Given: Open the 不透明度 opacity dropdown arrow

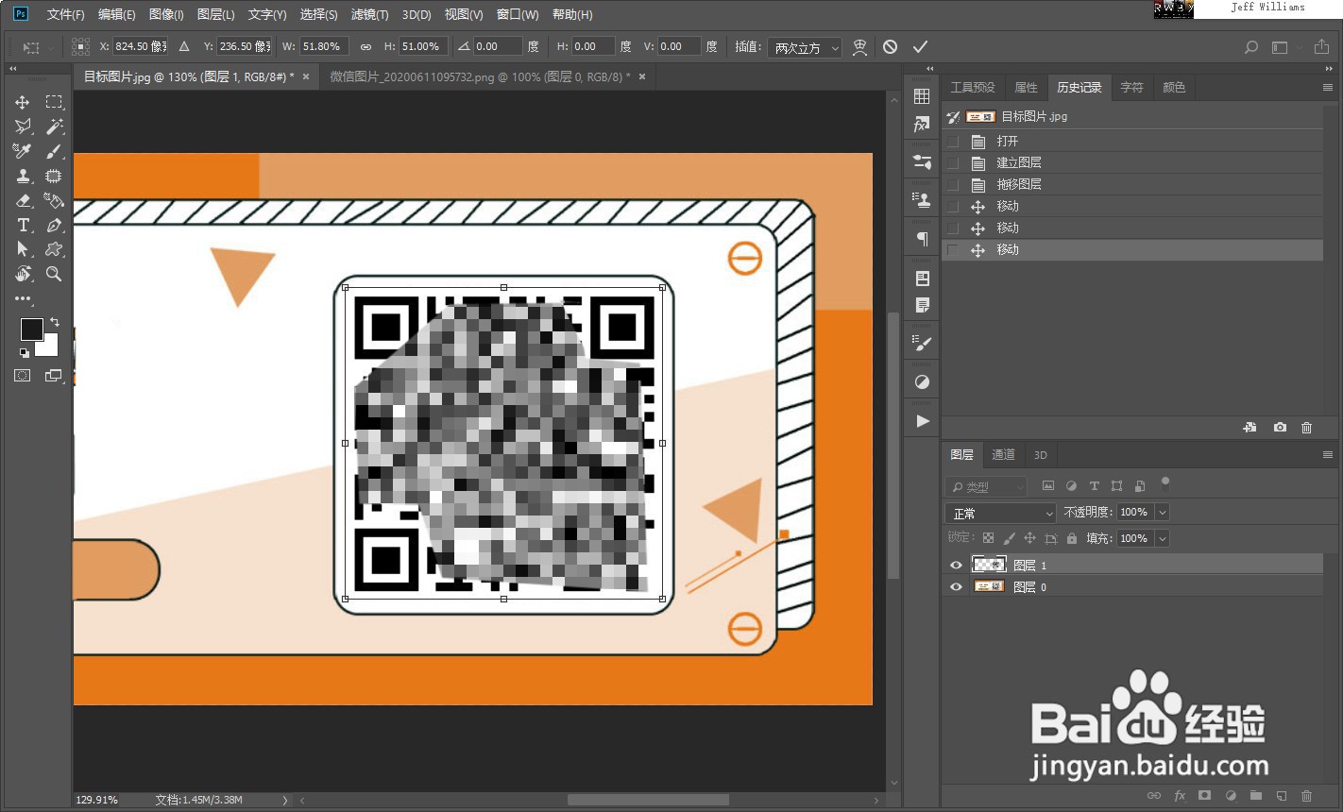Looking at the screenshot, I should point(1162,512).
